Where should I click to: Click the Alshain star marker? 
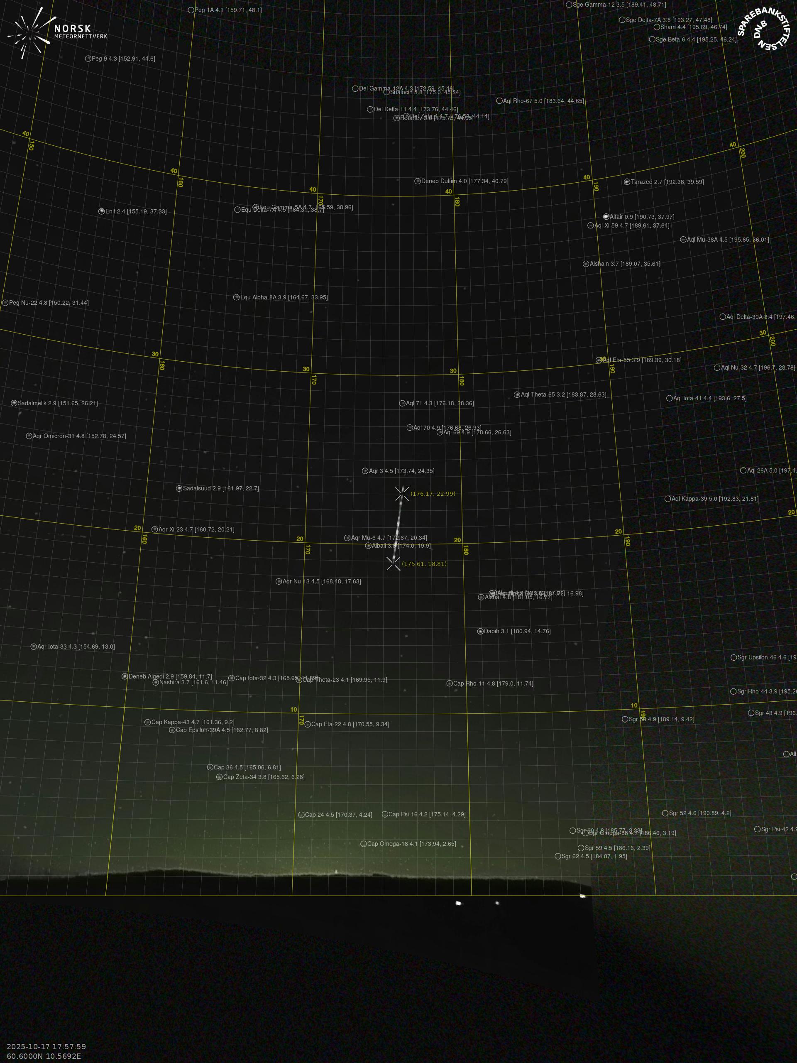pos(586,264)
